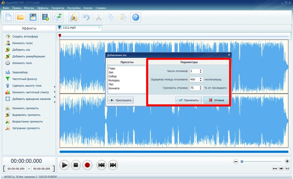Start playback with the Play button
Viewport: 293px width, 179px height.
pos(65,165)
